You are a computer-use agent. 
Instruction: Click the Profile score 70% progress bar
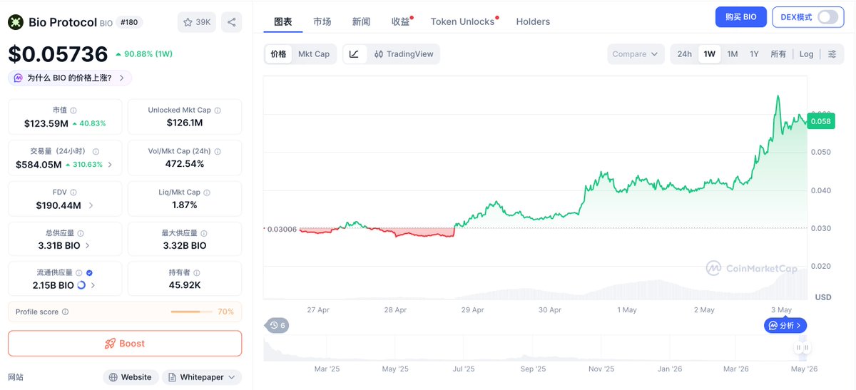click(192, 312)
